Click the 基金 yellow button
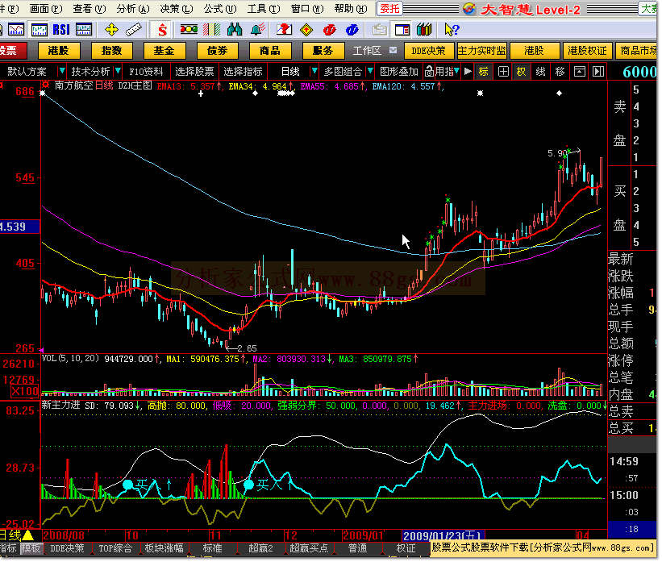The image size is (662, 562). (x=164, y=51)
